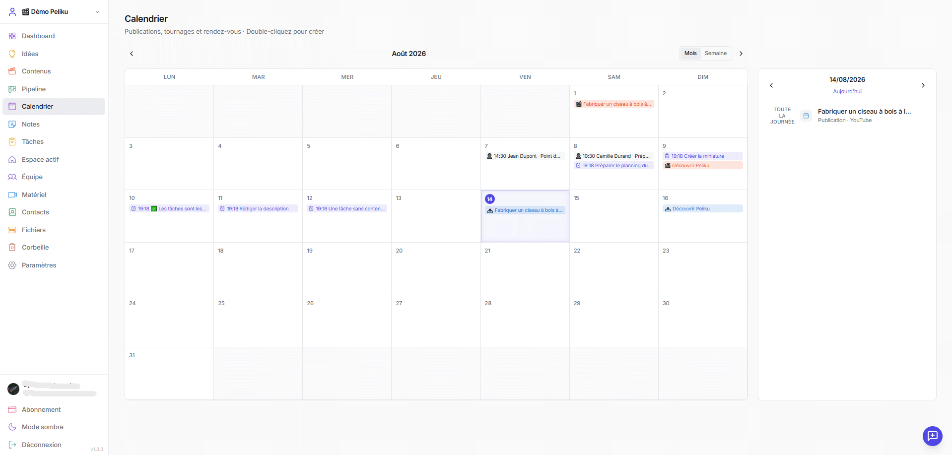952x455 pixels.
Task: Click the Idées lightbulb icon
Action: click(12, 54)
